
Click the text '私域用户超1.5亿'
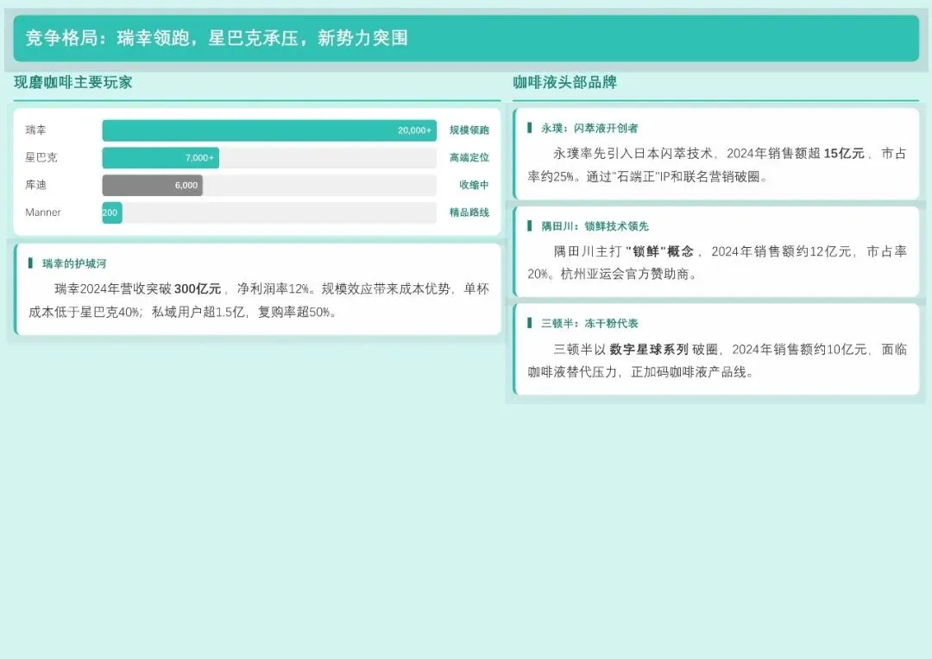pyautogui.click(x=198, y=313)
